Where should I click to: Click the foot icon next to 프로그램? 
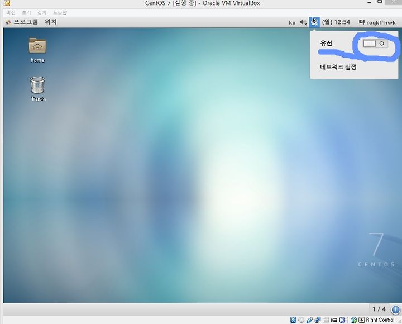(x=8, y=22)
